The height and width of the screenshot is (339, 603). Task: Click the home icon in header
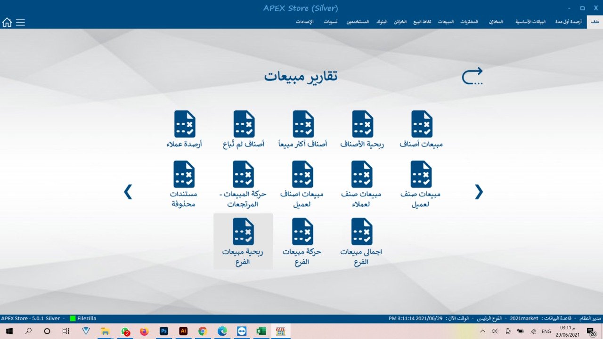[7, 22]
